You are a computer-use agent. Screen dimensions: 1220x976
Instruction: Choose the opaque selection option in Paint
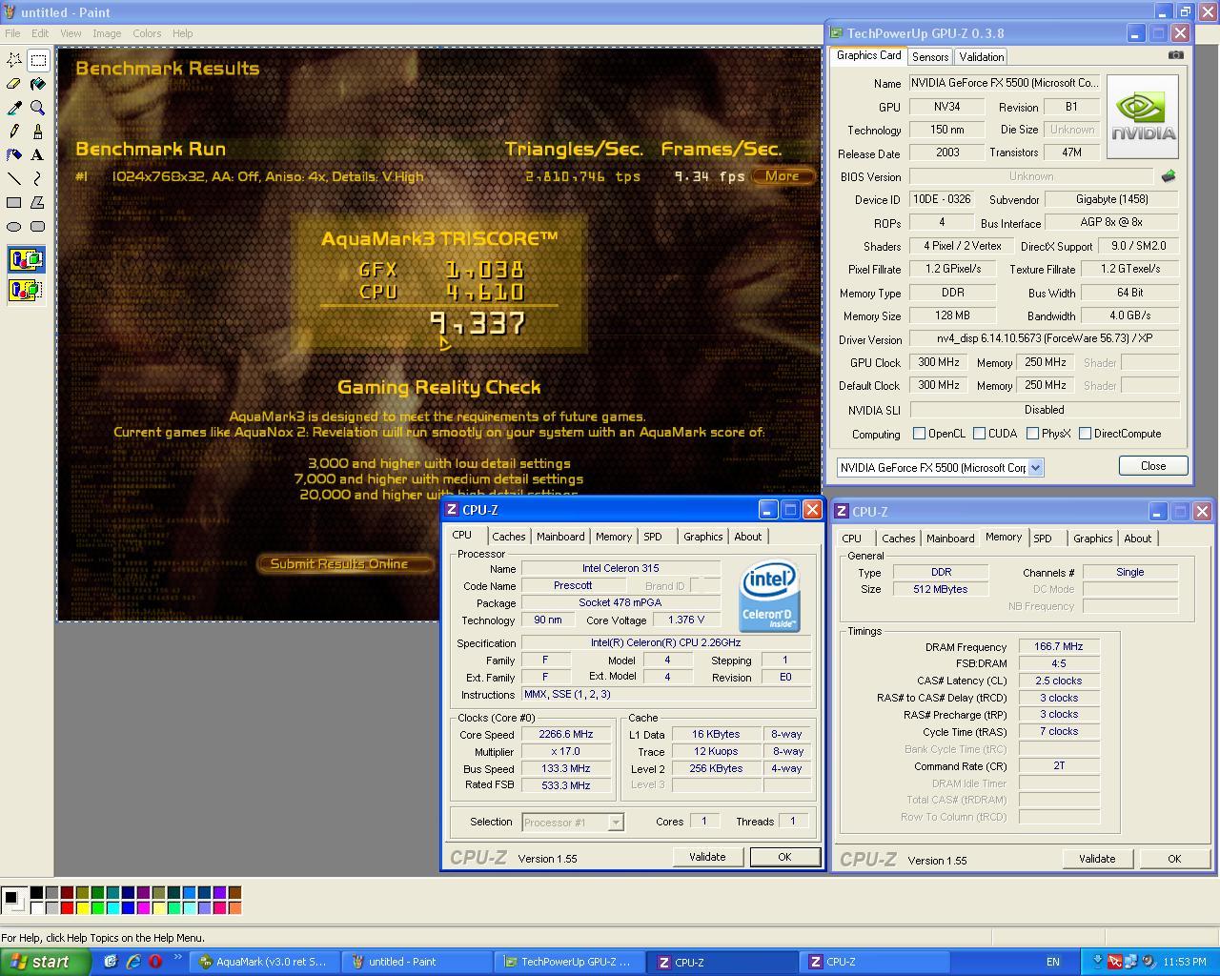click(26, 259)
